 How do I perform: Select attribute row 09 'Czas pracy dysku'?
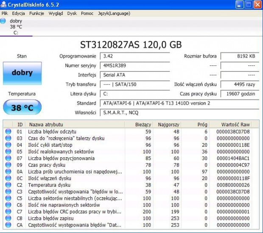pos(131,165)
